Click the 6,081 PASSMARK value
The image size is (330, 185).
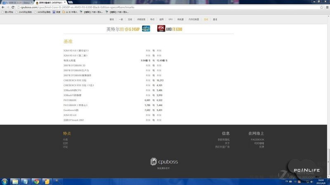click(147, 100)
